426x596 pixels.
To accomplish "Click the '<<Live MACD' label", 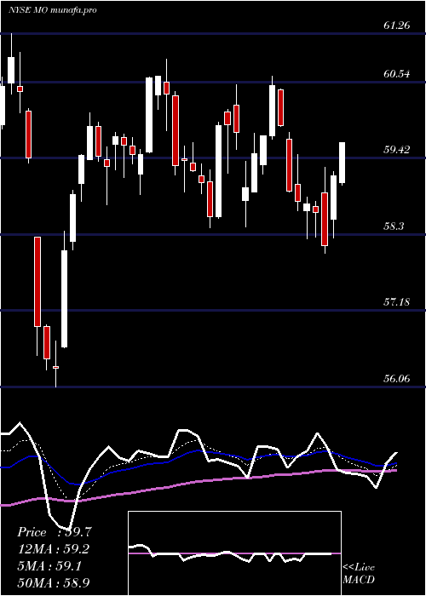I will tap(359, 574).
